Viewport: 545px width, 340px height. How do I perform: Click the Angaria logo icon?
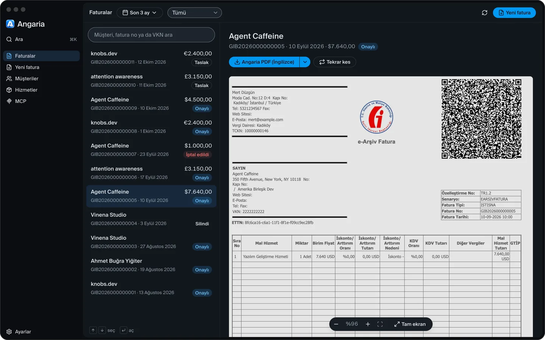coord(10,24)
